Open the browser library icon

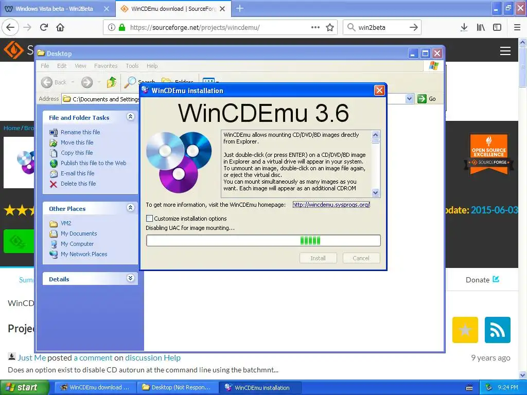(481, 27)
